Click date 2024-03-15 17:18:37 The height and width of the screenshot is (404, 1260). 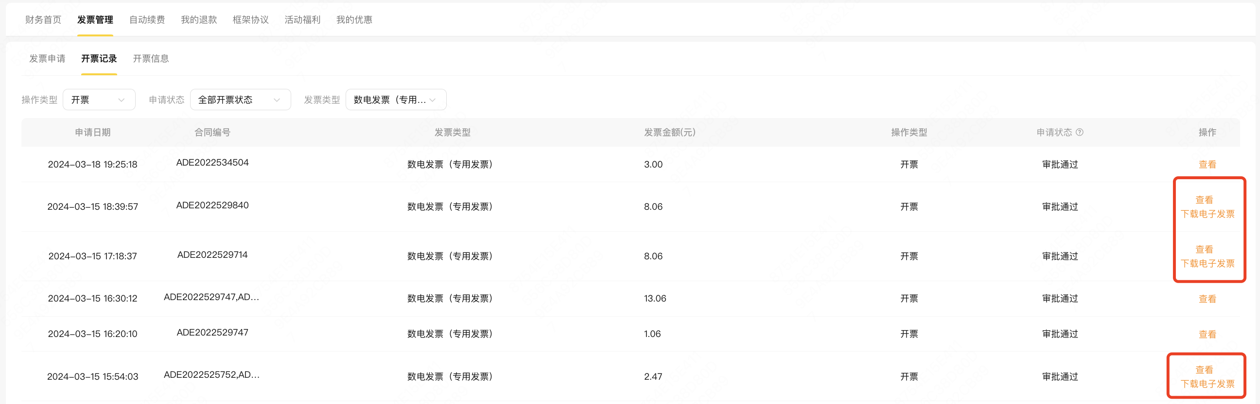[x=92, y=256]
